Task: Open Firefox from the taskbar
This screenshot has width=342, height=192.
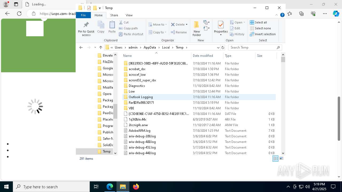Action: coord(136,187)
